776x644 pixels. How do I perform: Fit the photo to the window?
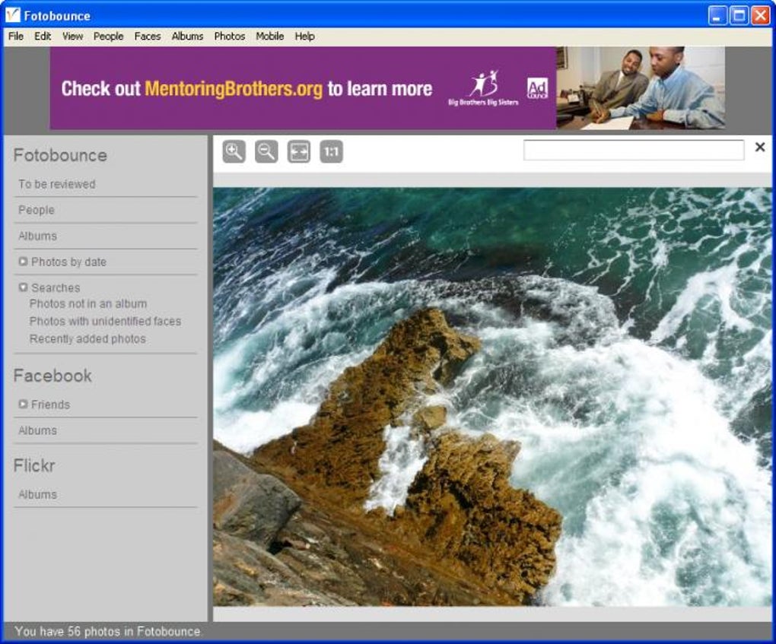[x=299, y=151]
